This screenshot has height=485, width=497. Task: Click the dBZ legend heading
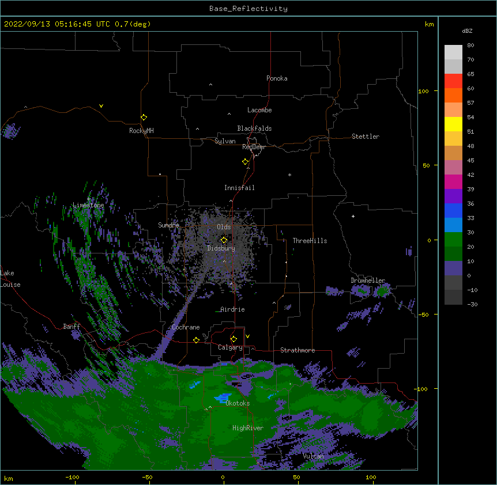[x=467, y=31]
